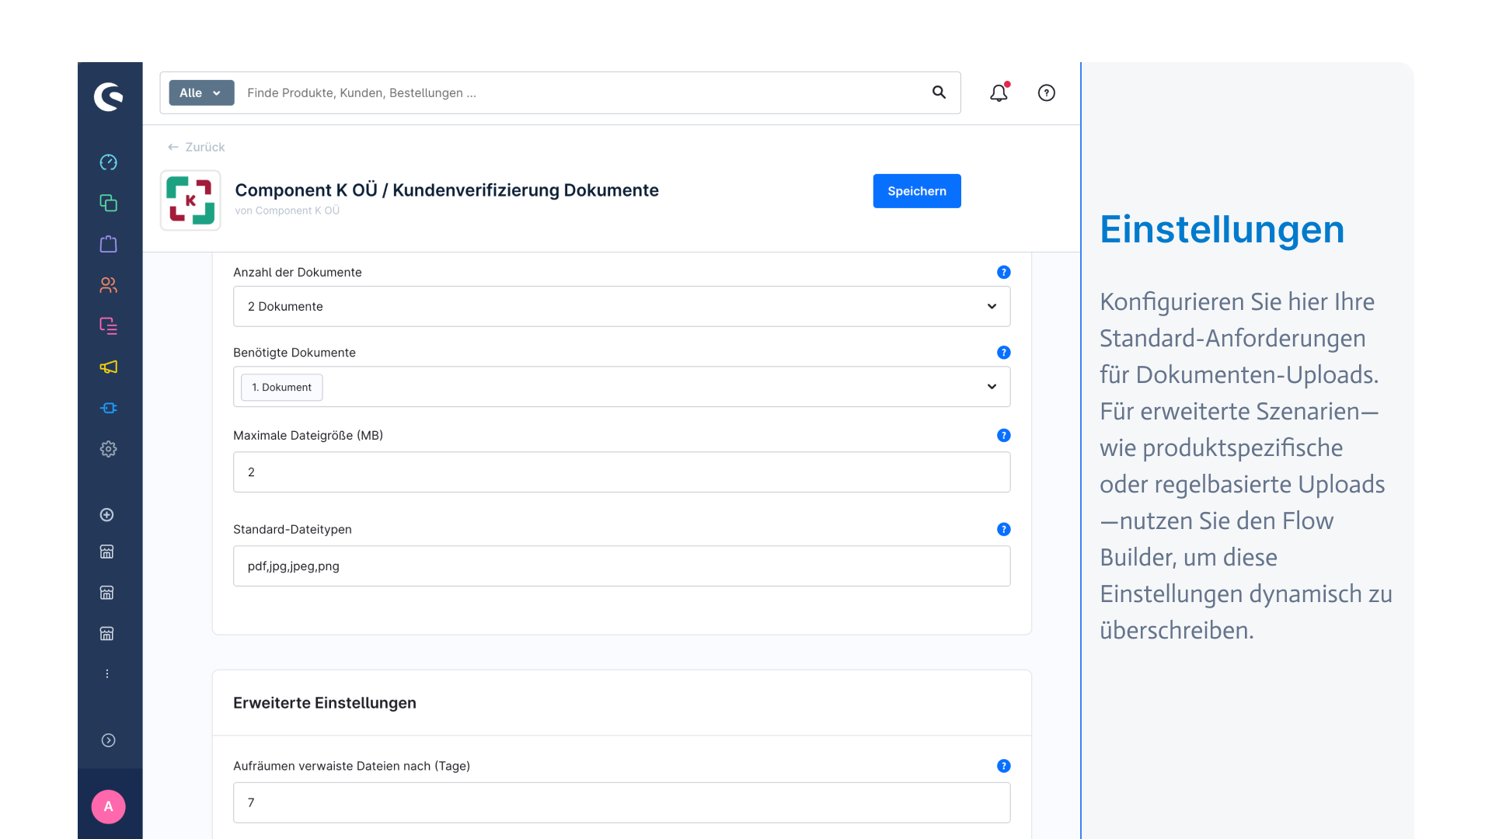Viewport: 1492px width, 839px height.
Task: Open the Content layout icon
Action: (x=109, y=326)
